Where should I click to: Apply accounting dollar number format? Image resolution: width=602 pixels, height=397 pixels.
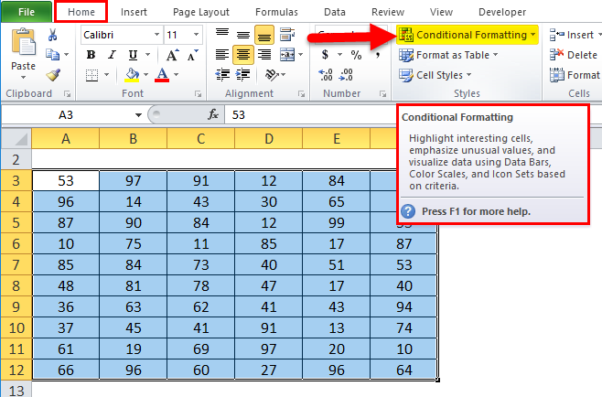(325, 55)
